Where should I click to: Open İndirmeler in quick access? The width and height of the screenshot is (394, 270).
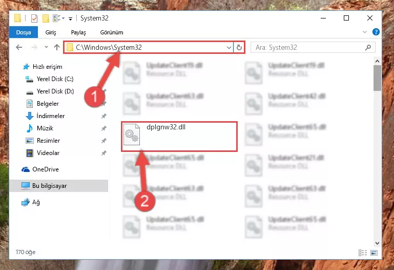51,115
